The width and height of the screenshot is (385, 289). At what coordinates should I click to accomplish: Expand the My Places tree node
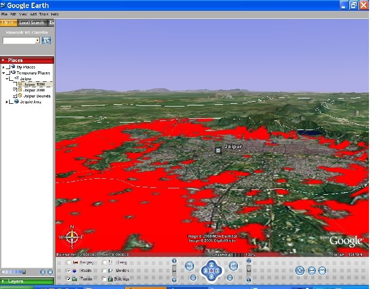point(3,67)
